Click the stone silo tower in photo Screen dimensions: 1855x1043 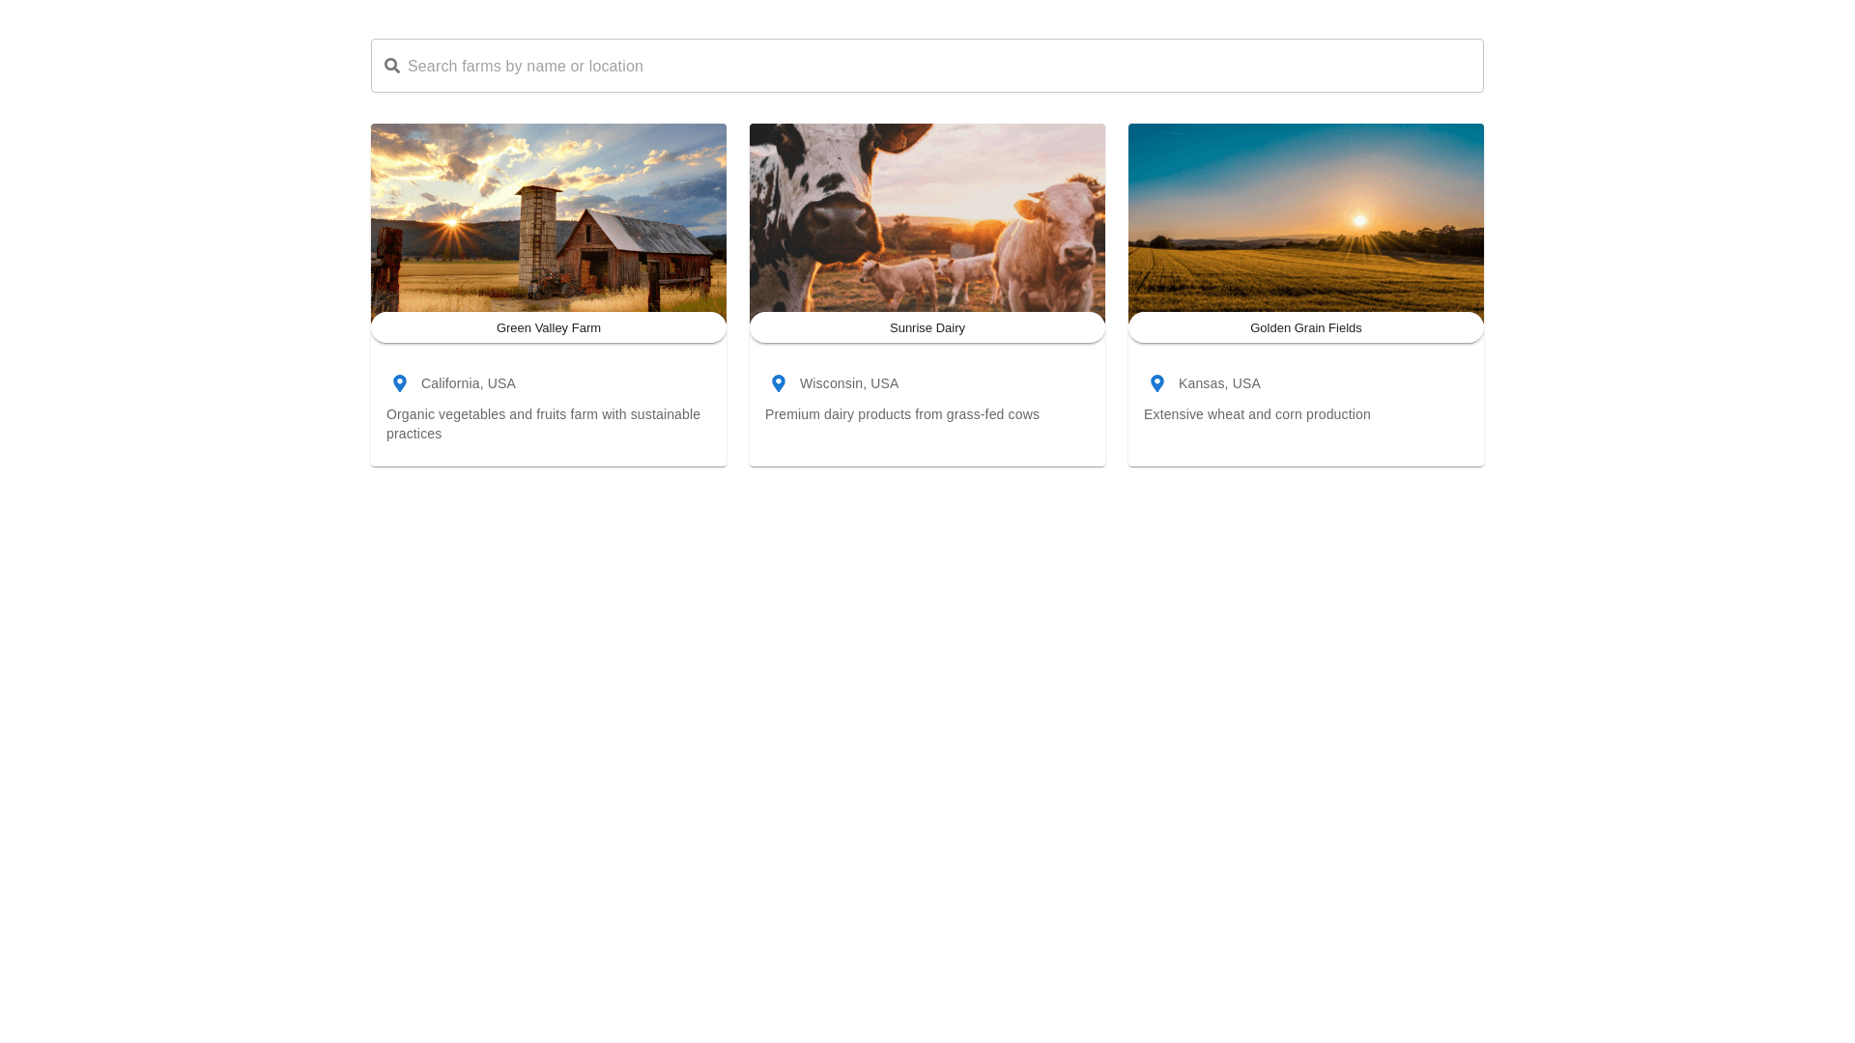(x=538, y=232)
